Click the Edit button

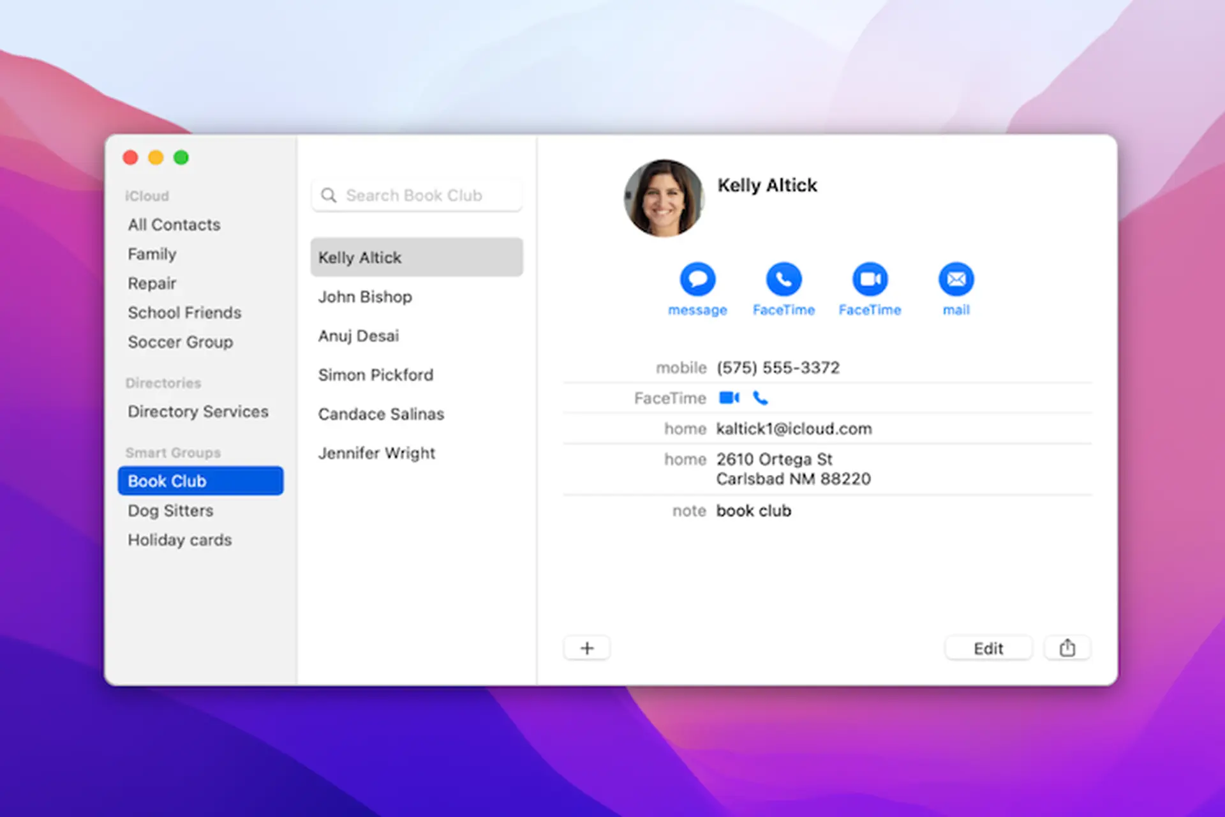tap(988, 647)
